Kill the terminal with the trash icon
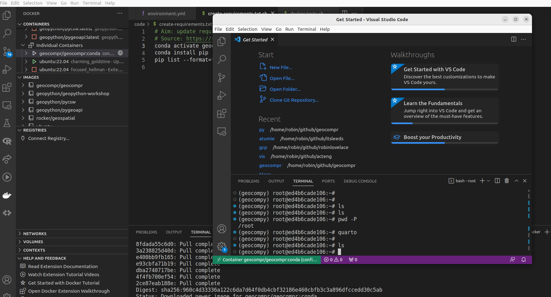This screenshot has width=551, height=297. [x=506, y=181]
